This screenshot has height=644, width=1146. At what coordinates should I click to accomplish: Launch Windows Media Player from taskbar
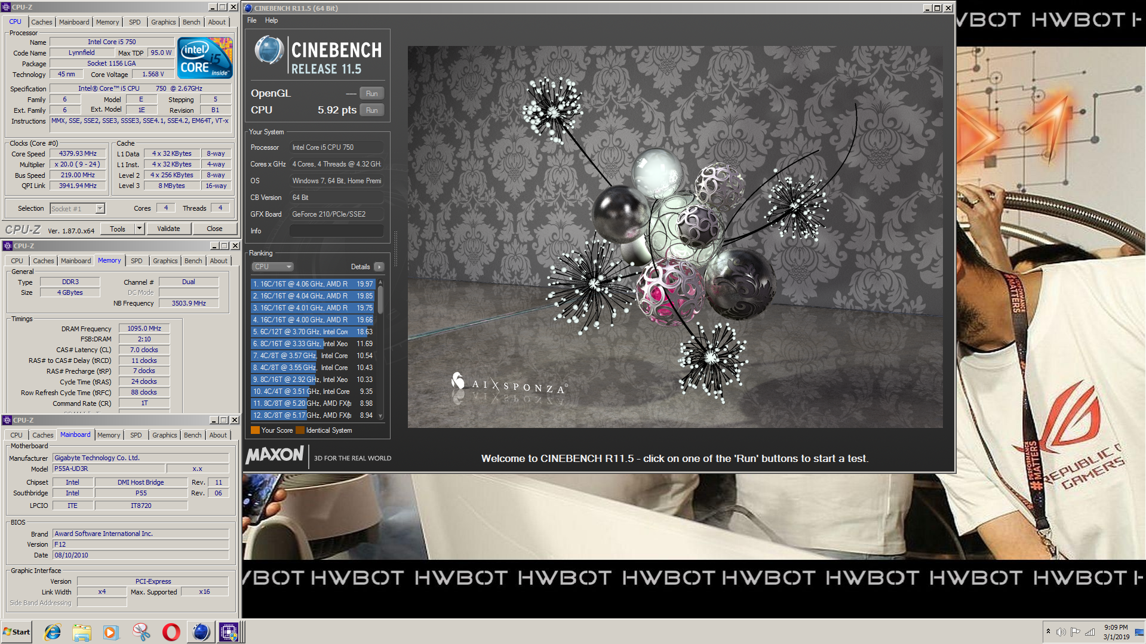pos(111,632)
